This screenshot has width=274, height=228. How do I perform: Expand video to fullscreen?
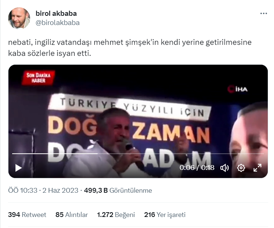[x=257, y=168]
